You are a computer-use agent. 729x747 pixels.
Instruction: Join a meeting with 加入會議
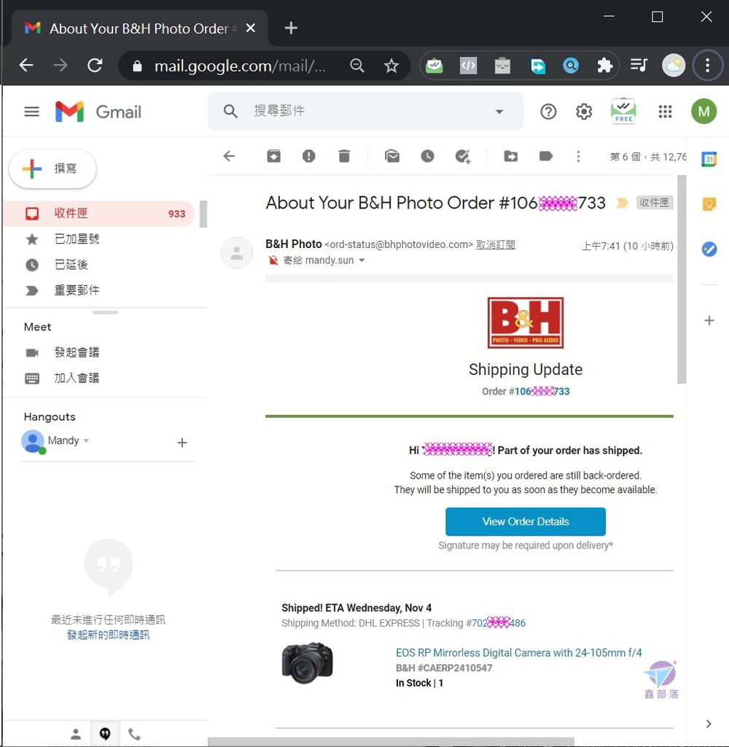click(77, 379)
